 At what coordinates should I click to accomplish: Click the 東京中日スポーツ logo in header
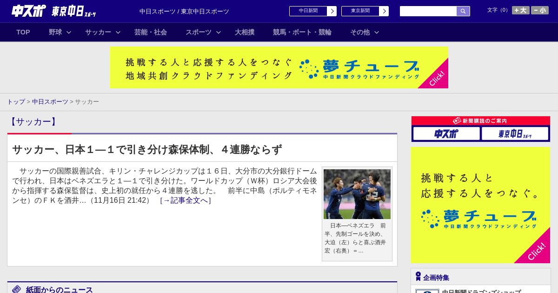point(74,11)
